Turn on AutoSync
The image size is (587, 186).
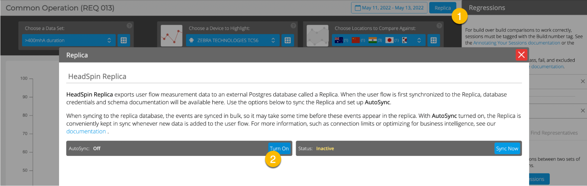coord(279,148)
